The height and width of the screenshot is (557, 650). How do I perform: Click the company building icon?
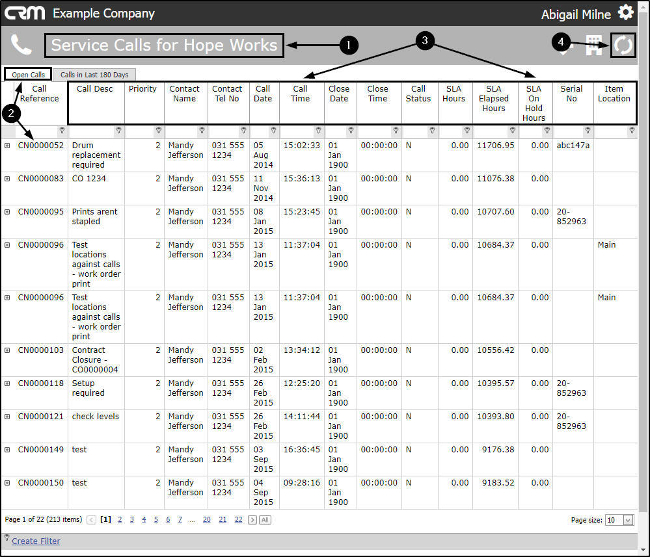593,45
